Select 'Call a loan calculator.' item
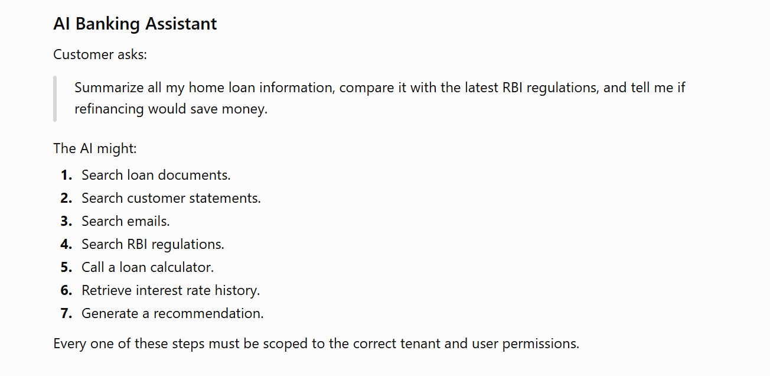 pyautogui.click(x=148, y=267)
